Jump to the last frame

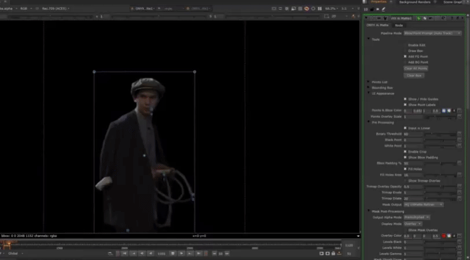(x=199, y=254)
